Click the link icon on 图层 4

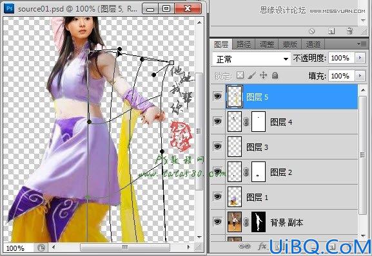[246, 122]
